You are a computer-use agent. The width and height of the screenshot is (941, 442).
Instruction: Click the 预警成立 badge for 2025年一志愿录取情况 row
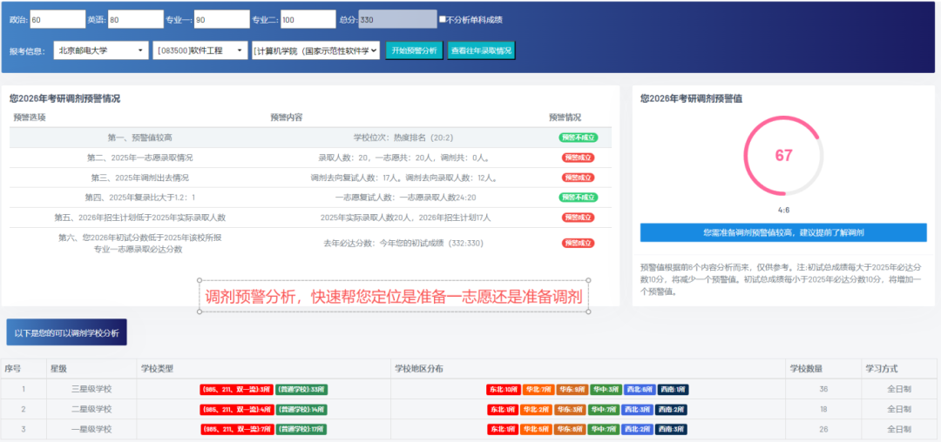579,157
